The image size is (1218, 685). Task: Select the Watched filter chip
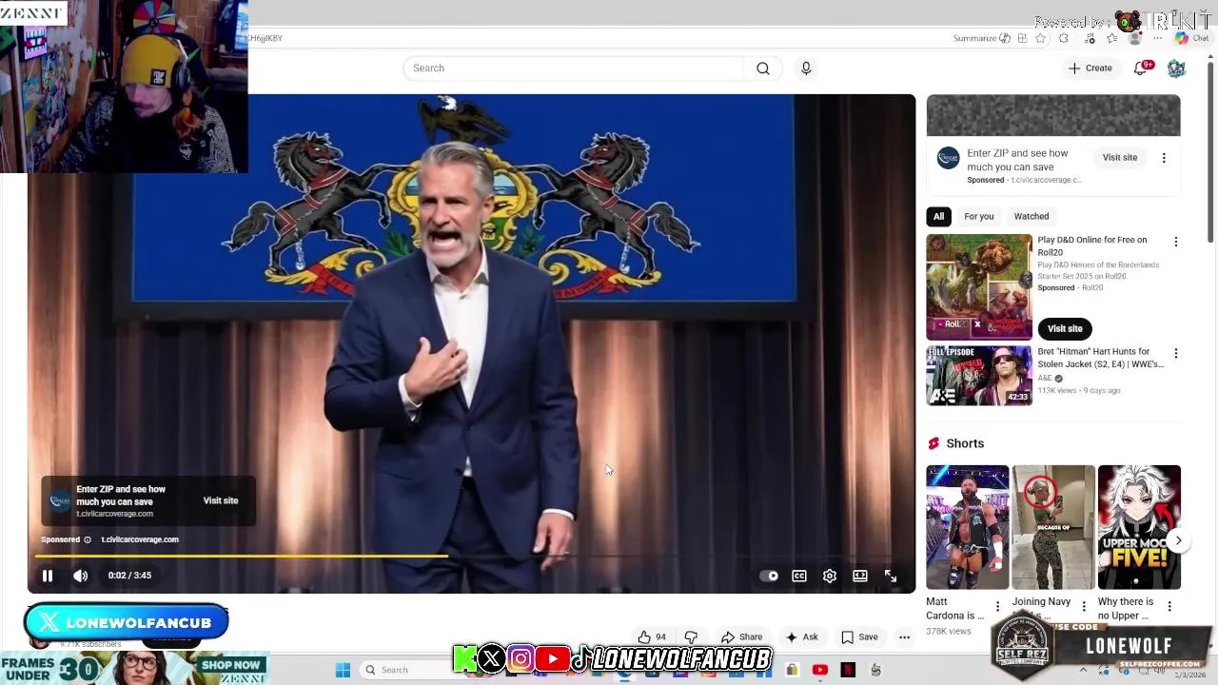[x=1031, y=216]
